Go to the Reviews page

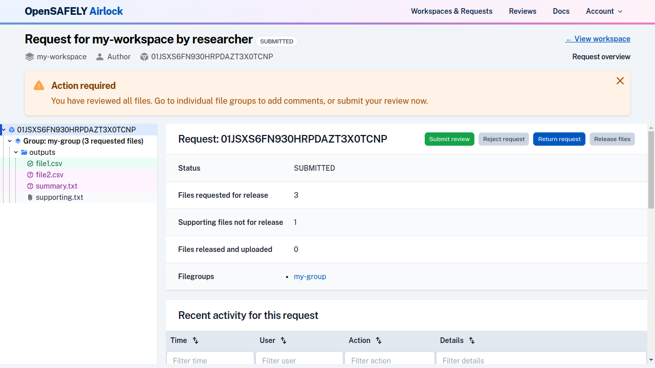pyautogui.click(x=522, y=11)
